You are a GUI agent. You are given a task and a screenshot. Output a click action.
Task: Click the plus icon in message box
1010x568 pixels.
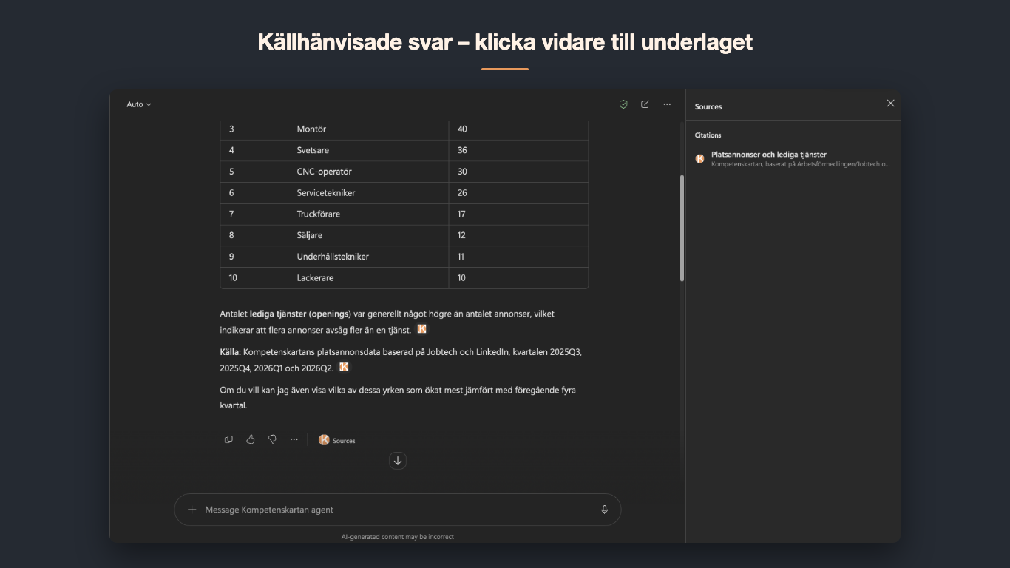tap(192, 510)
